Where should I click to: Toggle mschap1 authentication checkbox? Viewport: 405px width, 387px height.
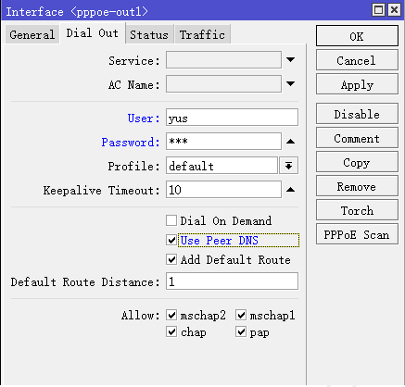tap(241, 315)
